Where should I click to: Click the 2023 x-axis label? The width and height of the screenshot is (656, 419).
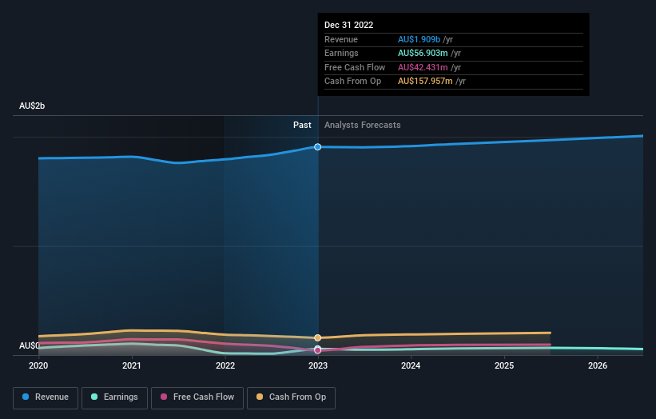(x=318, y=365)
